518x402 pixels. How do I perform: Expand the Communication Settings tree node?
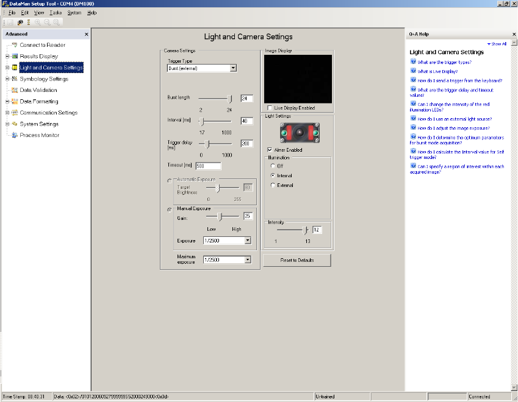(7, 113)
